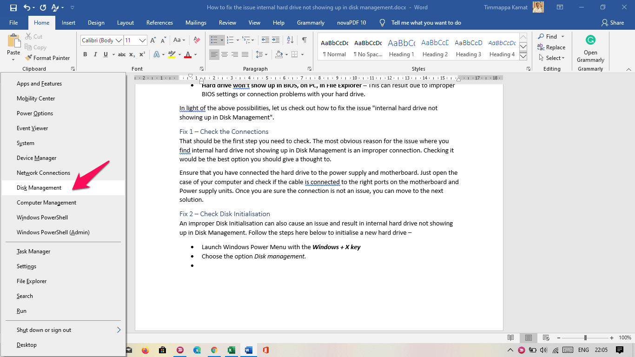Click the Repeat typing icon

click(43, 7)
